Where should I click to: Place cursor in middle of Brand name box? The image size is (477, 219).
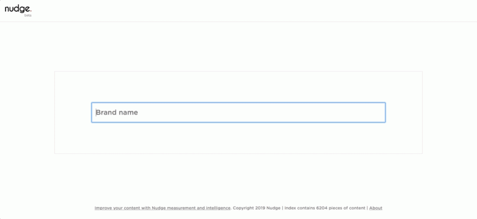coord(238,113)
